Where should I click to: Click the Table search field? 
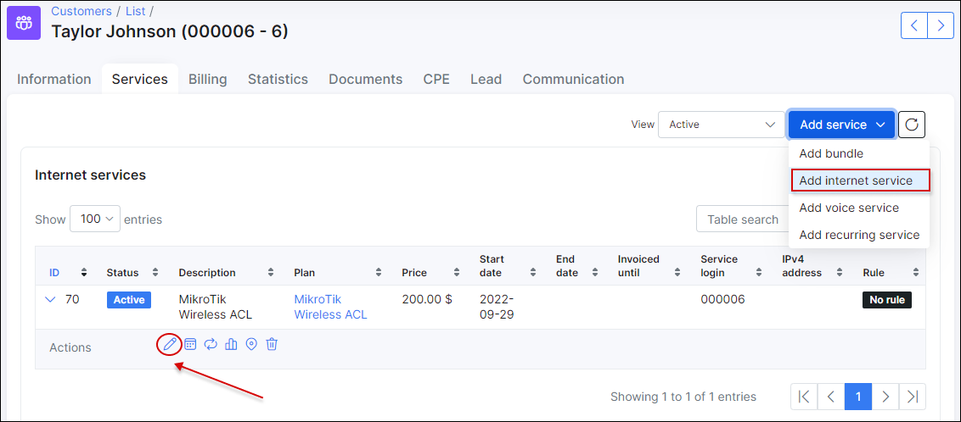[743, 219]
